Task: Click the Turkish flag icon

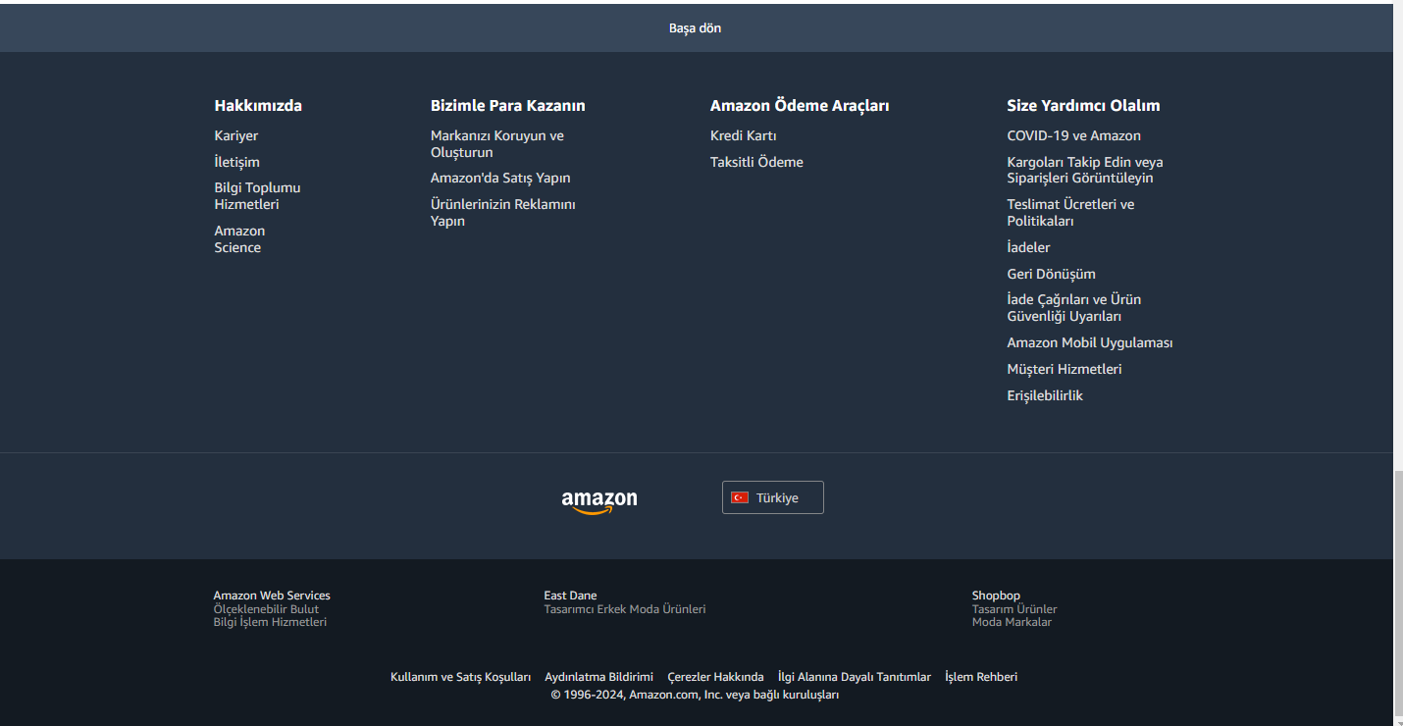Action: [740, 497]
